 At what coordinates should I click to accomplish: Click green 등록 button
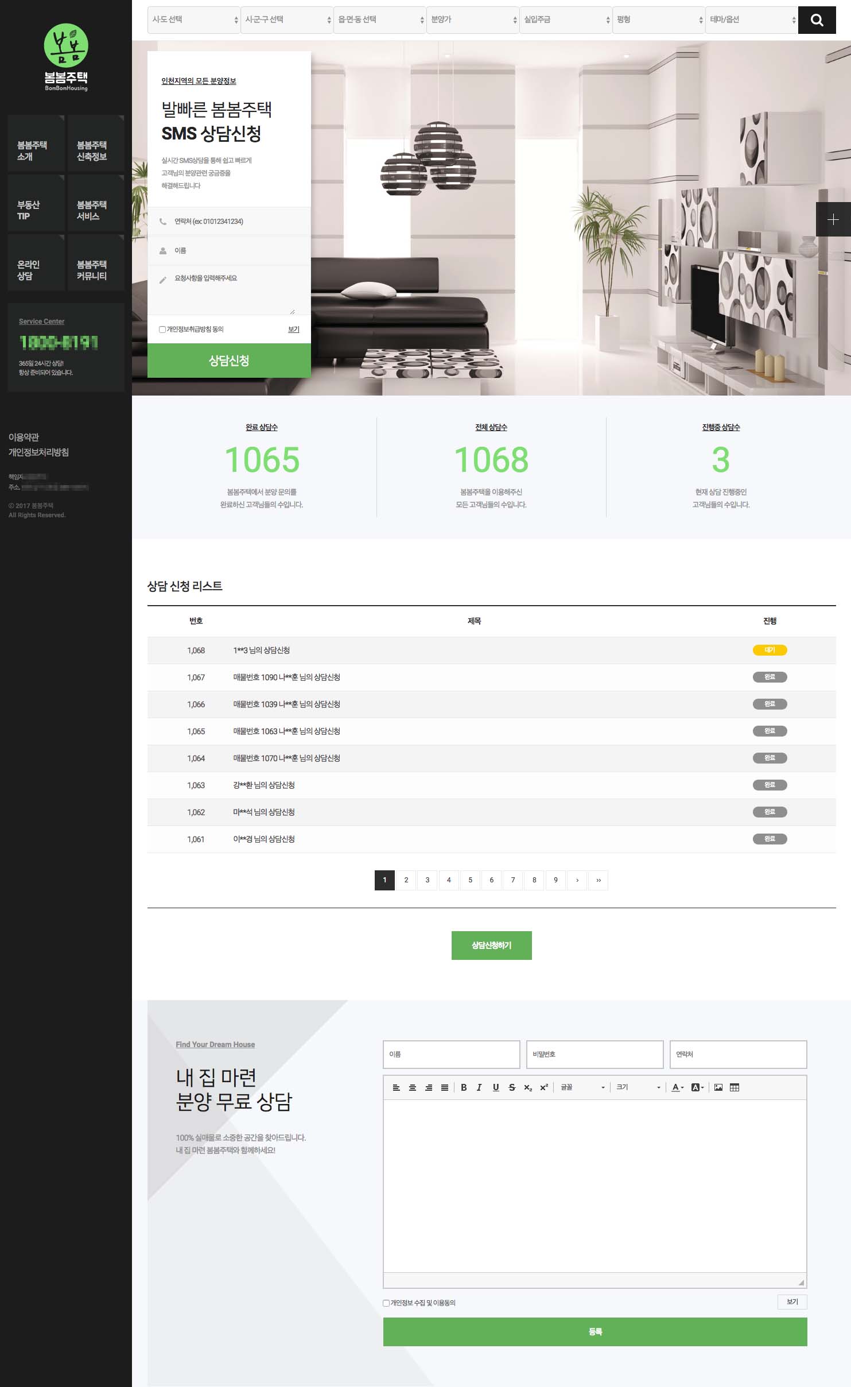tap(595, 1332)
